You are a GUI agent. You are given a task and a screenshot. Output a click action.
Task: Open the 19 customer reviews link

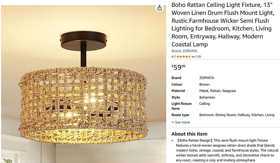198,57
